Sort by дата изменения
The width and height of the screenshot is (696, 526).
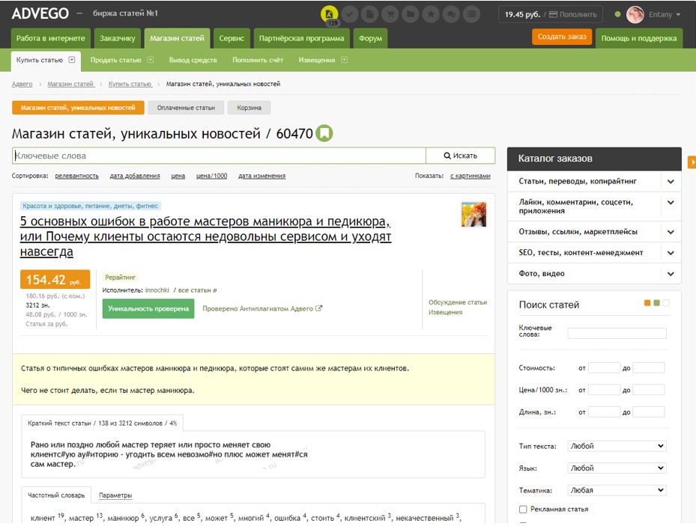262,176
